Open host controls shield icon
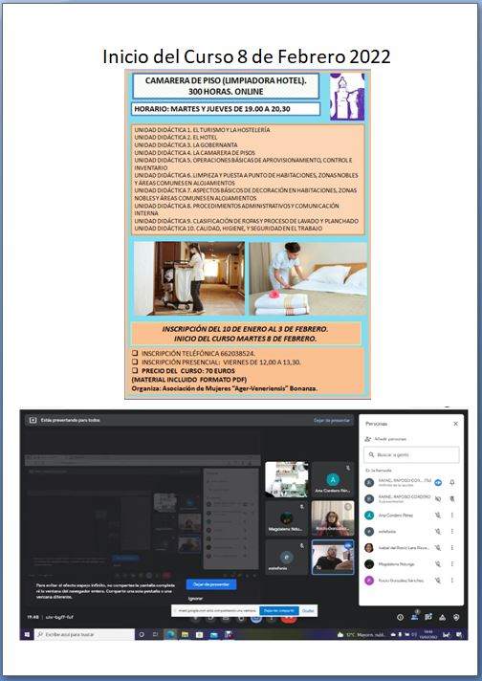482x681 pixels. coord(456,617)
